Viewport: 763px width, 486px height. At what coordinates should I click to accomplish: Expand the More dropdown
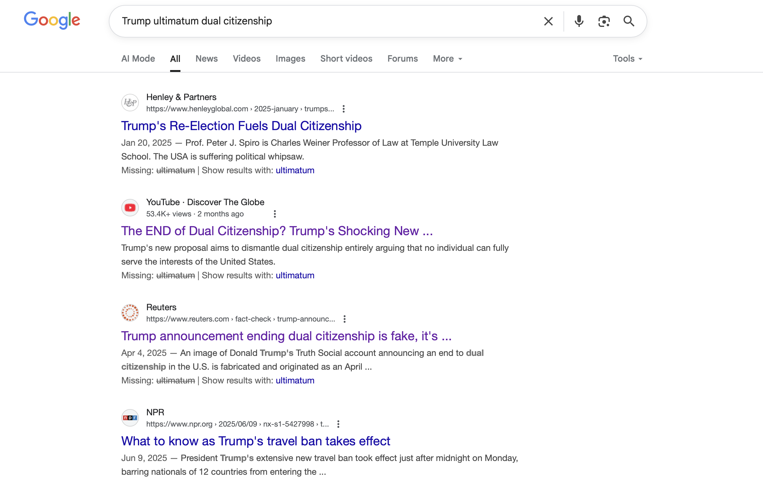(447, 58)
